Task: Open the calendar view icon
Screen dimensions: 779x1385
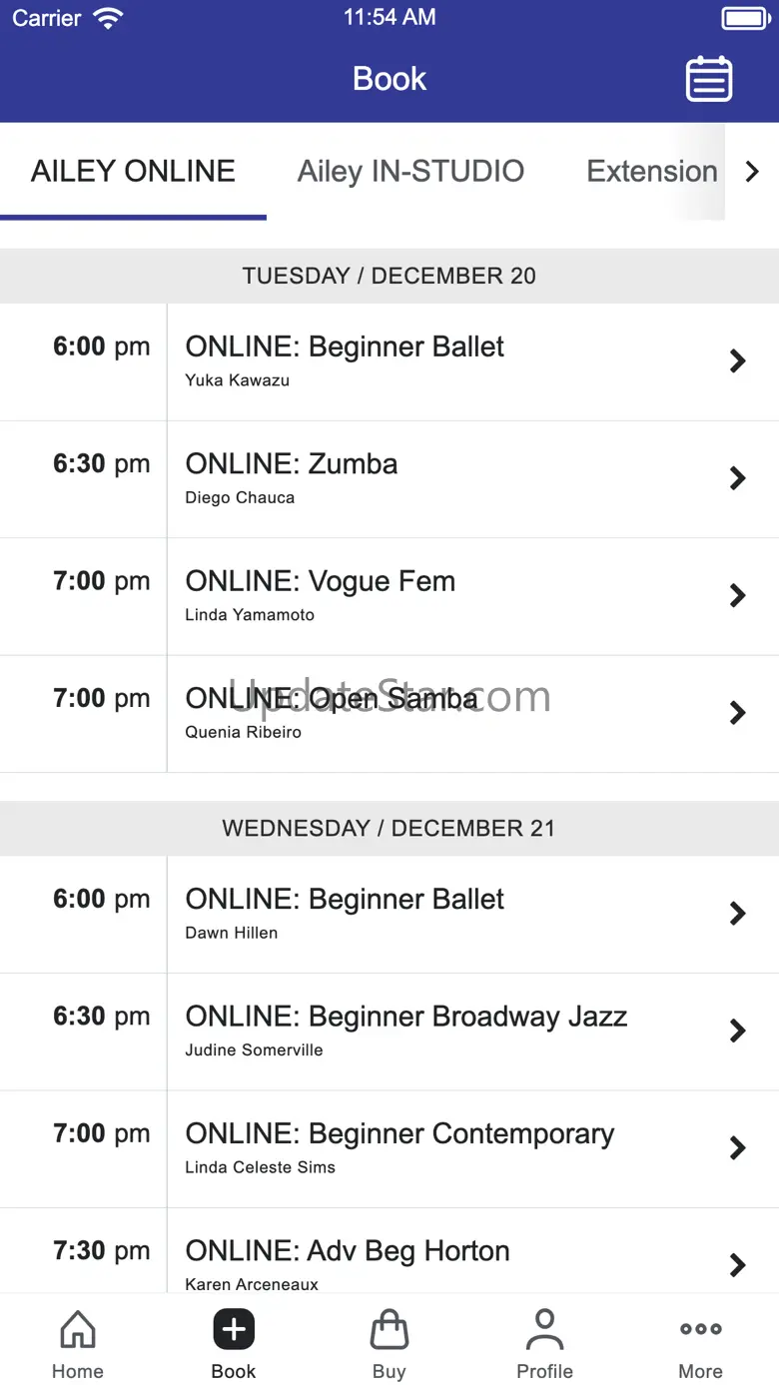Action: pos(709,79)
